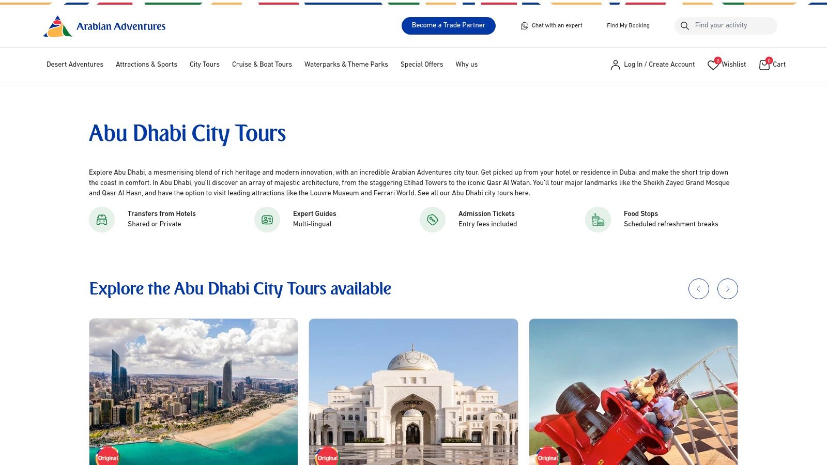Screen dimensions: 827x465
Task: Click the Arabian Adventures logo
Action: [104, 26]
